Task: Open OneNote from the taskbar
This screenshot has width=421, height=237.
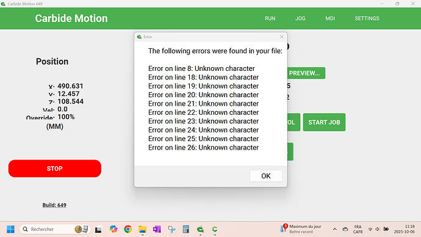Action: 157,229
